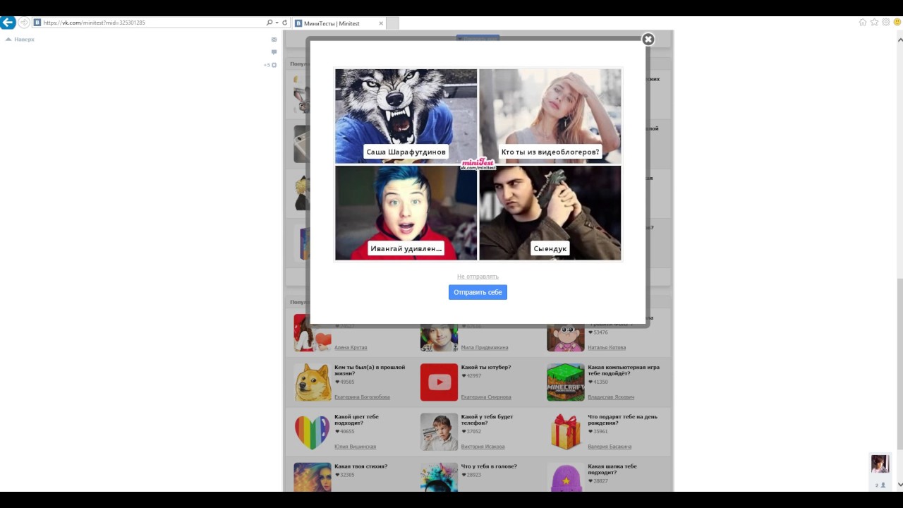Open the 'Какой ты ютубер?' test title

(x=486, y=368)
